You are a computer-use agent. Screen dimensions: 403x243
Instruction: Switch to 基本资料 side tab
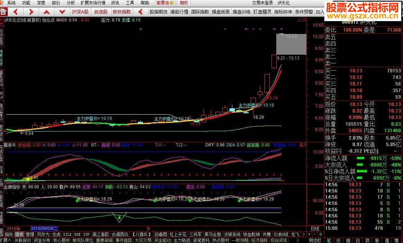click(1, 79)
